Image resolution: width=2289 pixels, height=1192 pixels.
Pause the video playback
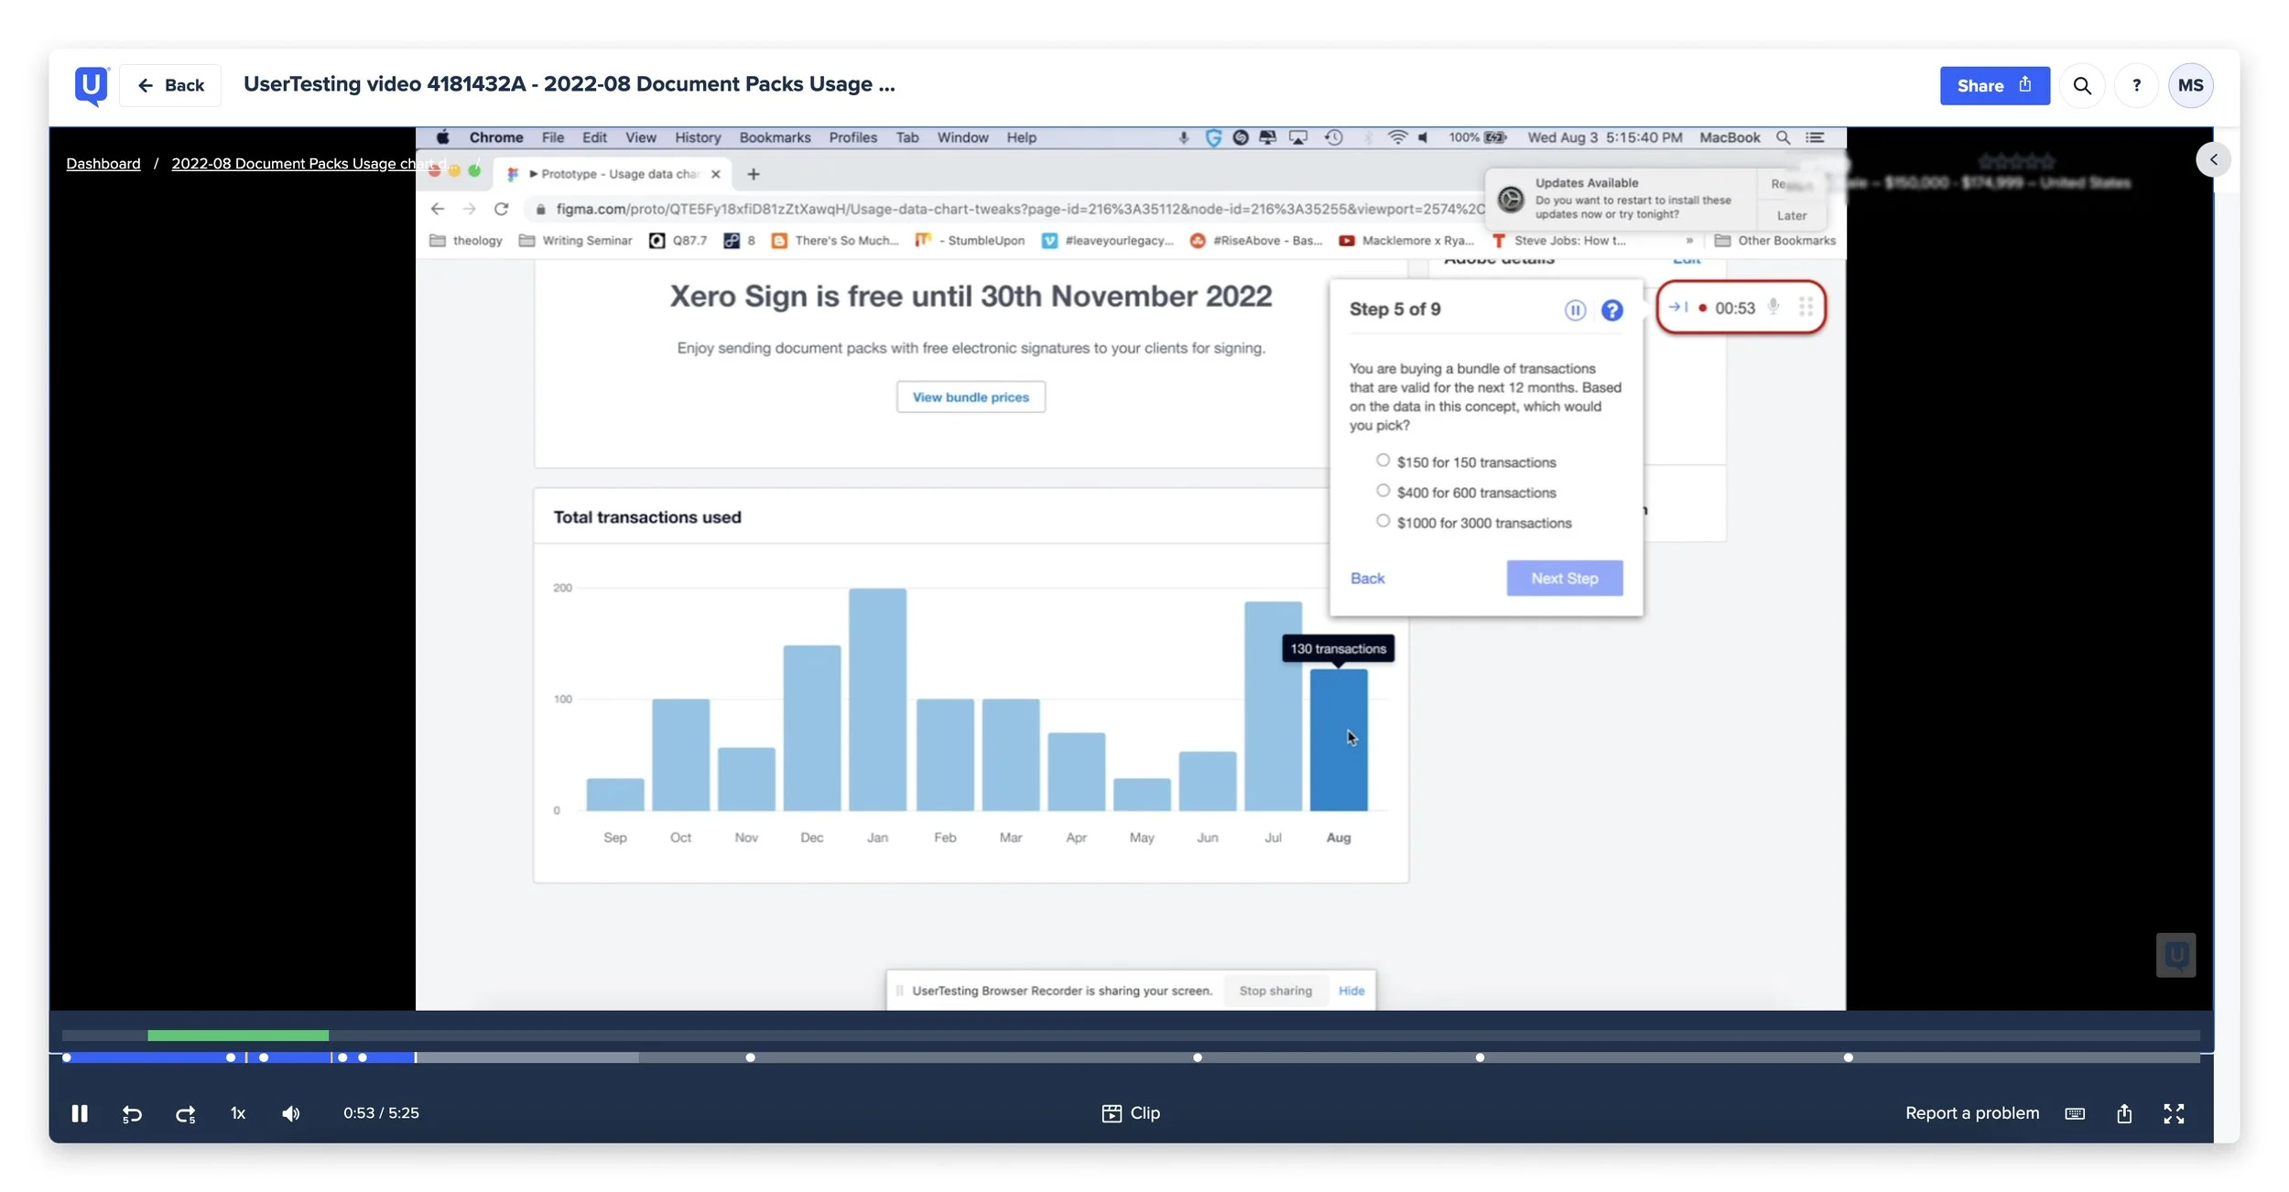click(80, 1113)
